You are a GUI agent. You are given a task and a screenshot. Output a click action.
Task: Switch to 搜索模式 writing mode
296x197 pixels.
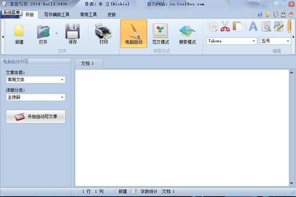tap(187, 34)
